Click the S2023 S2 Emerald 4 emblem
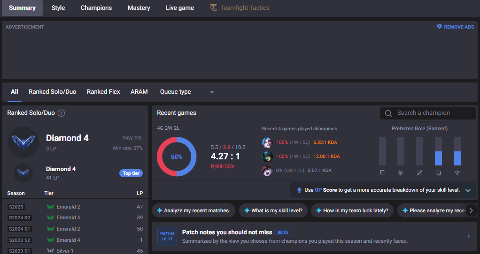Screen dimensions: 480x254 tap(51, 240)
